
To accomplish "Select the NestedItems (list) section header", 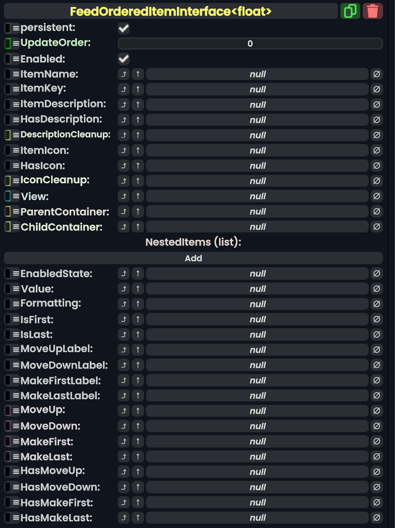I will (193, 242).
